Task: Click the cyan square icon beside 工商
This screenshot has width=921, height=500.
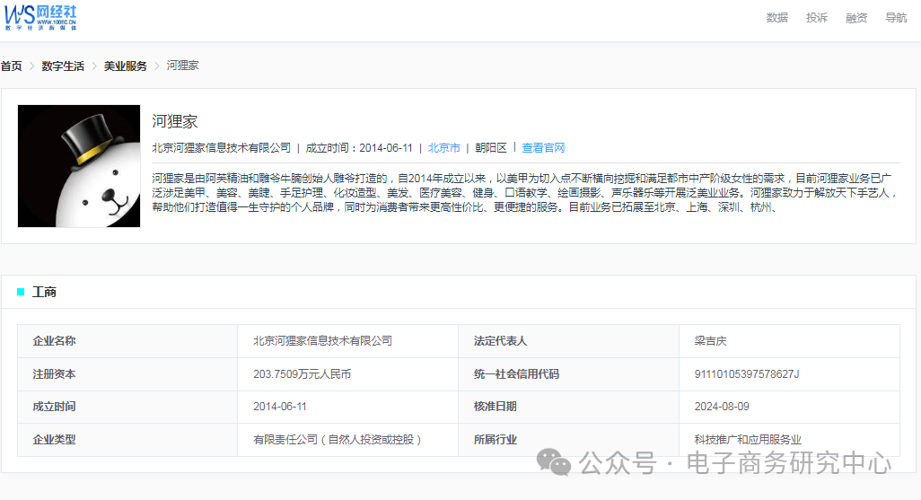Action: tap(22, 292)
